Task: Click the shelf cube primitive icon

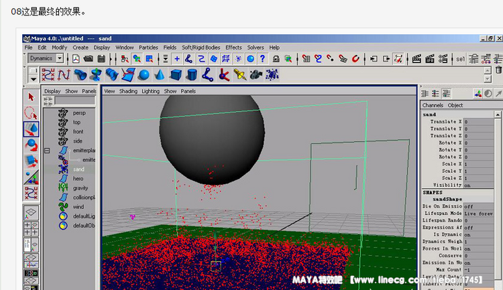Action: [x=176, y=74]
